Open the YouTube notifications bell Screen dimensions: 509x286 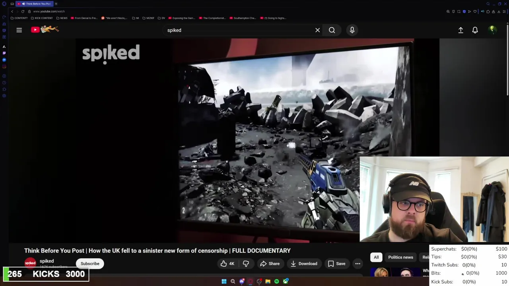[475, 30]
